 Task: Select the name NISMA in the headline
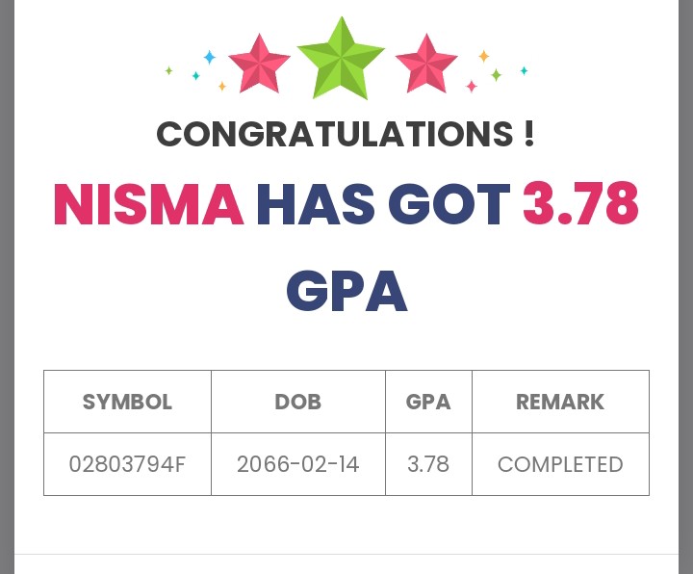148,205
